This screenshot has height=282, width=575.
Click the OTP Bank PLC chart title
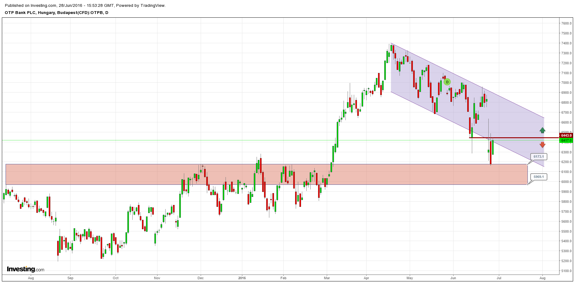[57, 13]
